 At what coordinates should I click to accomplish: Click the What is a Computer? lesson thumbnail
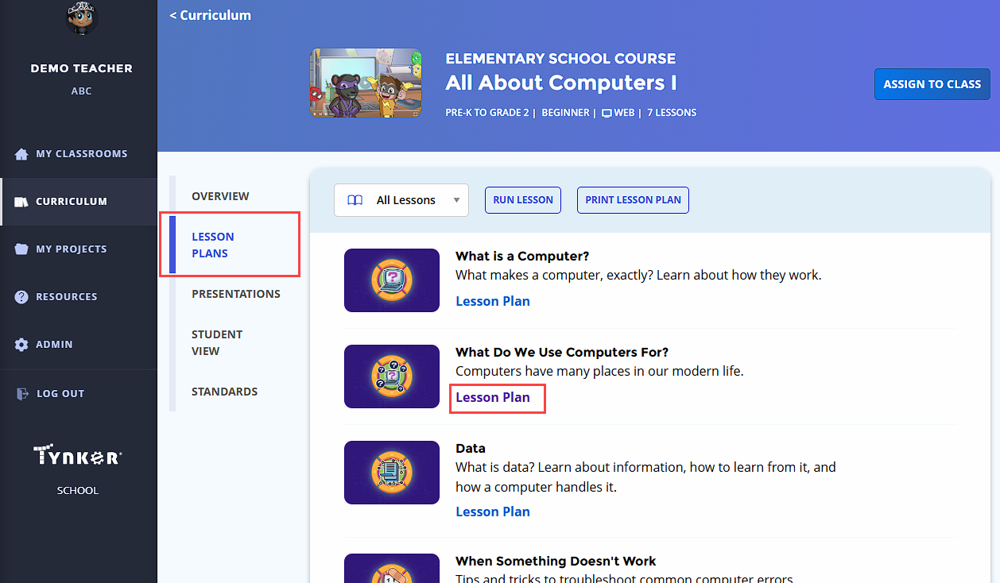(392, 280)
